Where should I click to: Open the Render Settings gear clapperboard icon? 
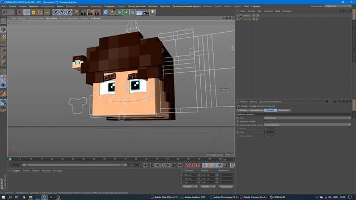click(x=98, y=12)
